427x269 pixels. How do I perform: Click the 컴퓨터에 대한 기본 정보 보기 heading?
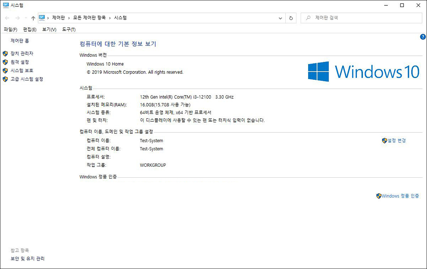[118, 44]
